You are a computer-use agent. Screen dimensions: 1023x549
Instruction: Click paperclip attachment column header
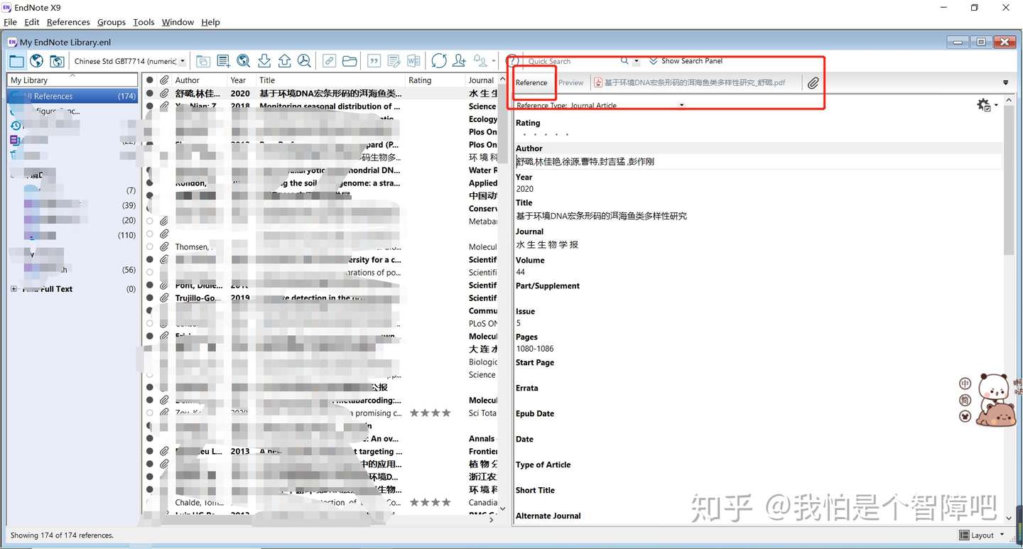(163, 80)
